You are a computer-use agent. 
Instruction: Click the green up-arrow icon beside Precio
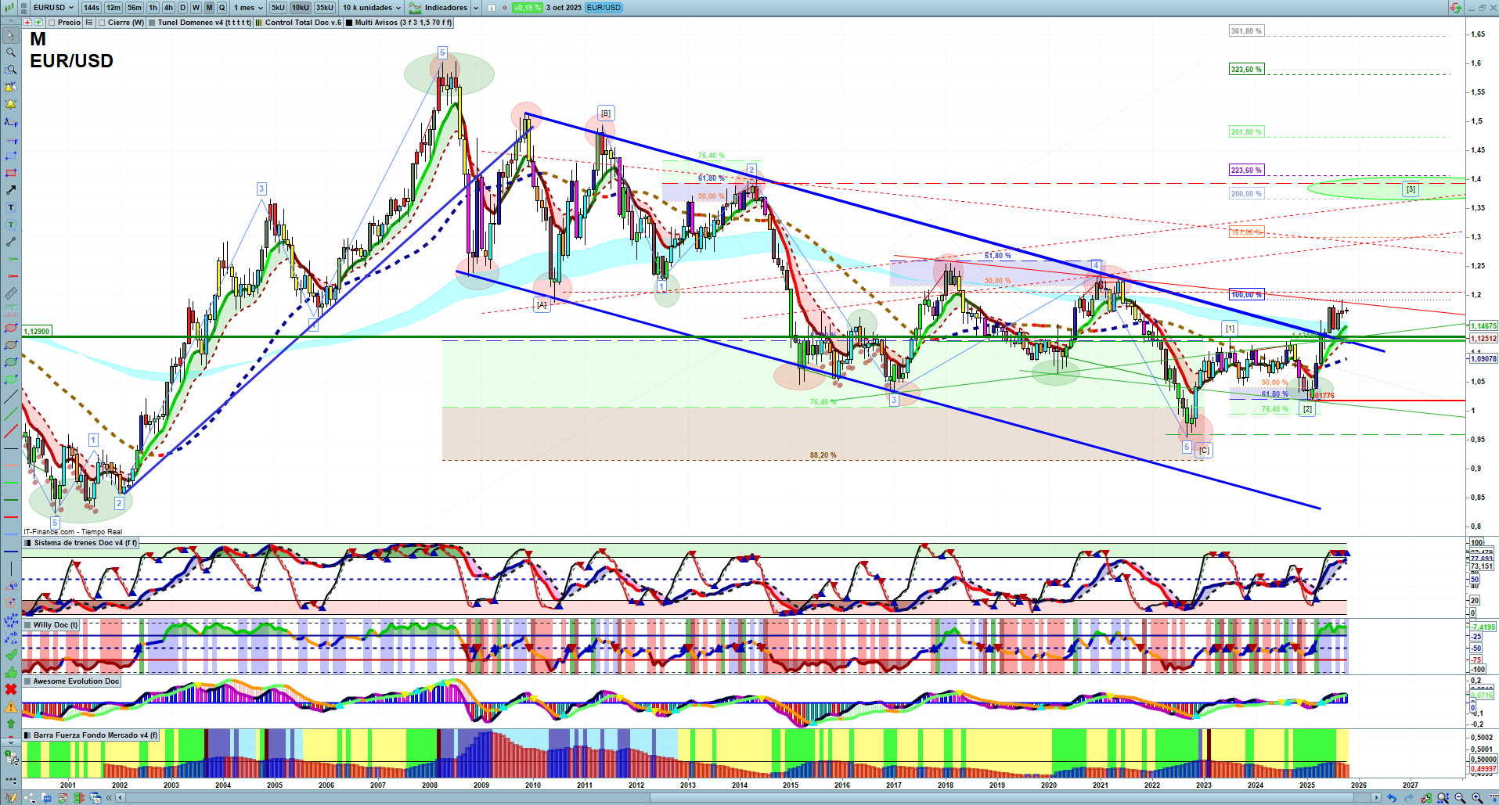click(38, 23)
